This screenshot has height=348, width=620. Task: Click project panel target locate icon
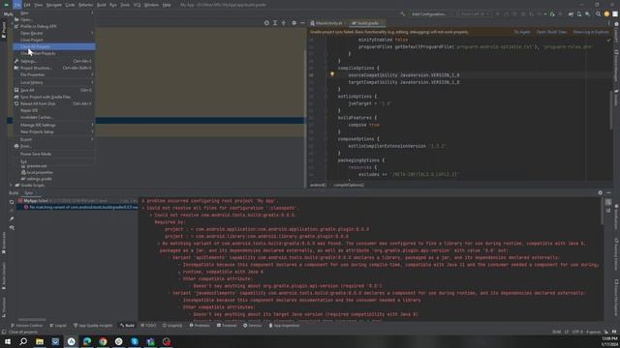[x=266, y=23]
